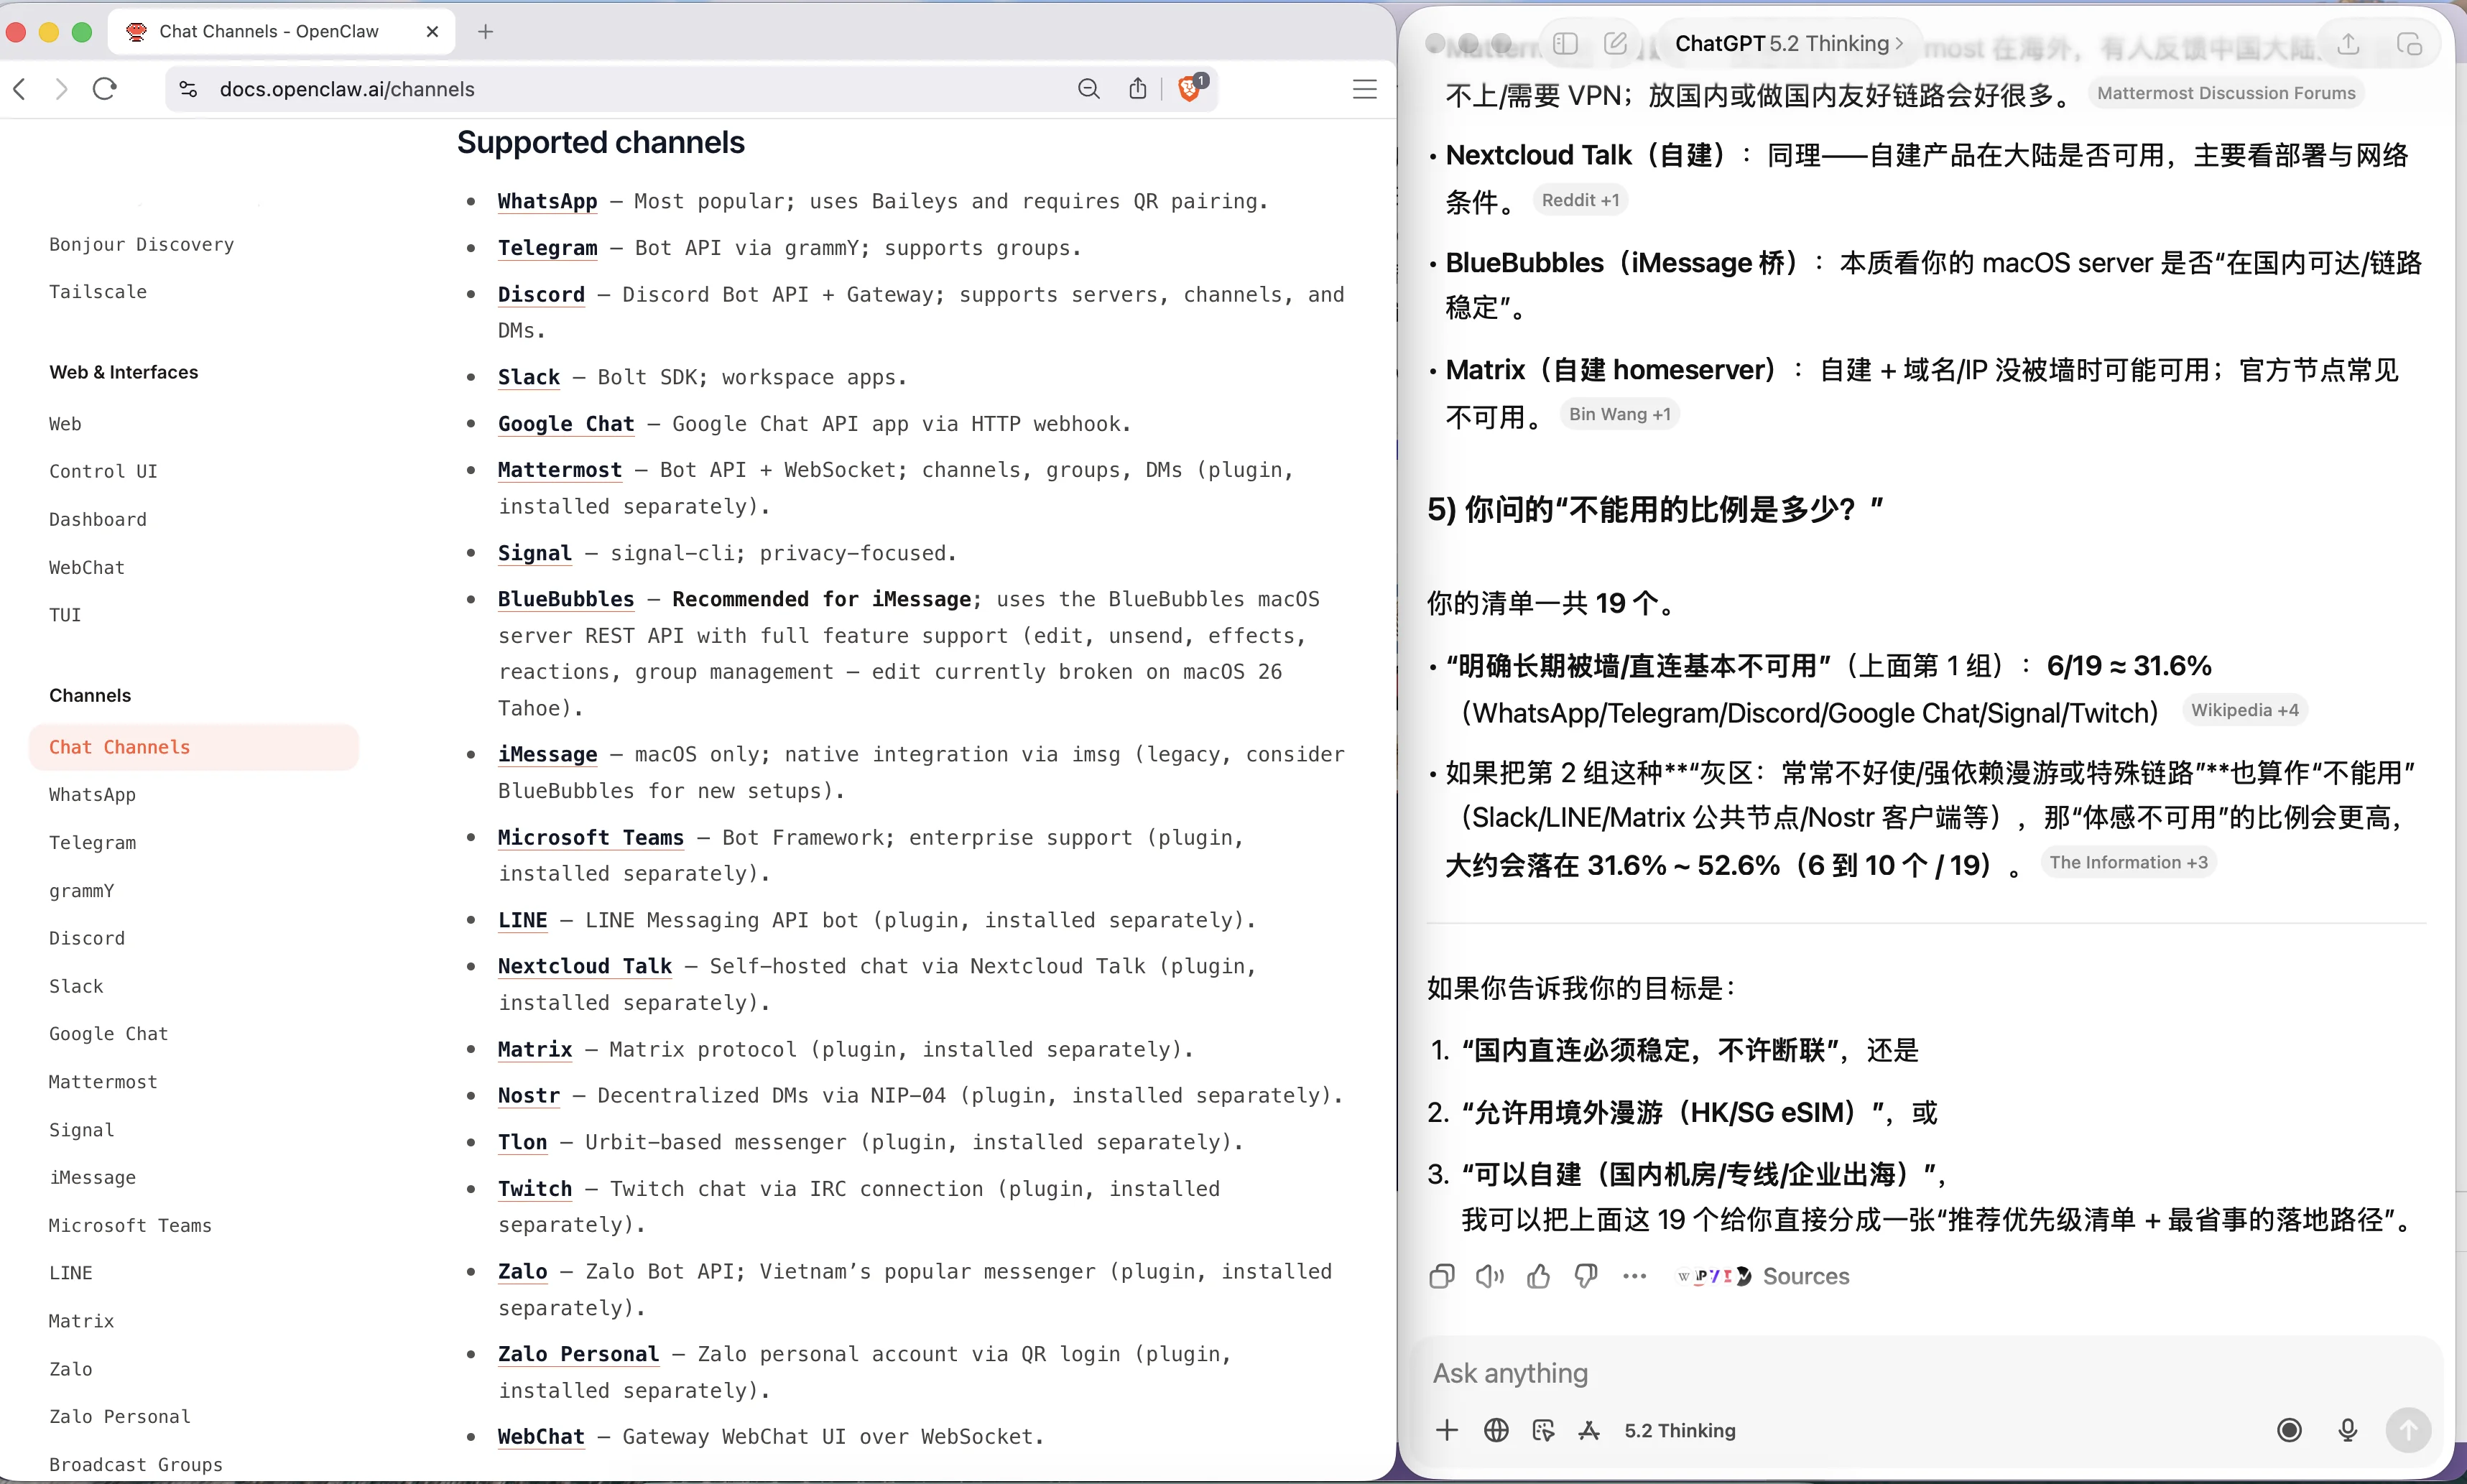Start dictation with the microphone icon
Viewport: 2467px width, 1484px height.
(2347, 1430)
